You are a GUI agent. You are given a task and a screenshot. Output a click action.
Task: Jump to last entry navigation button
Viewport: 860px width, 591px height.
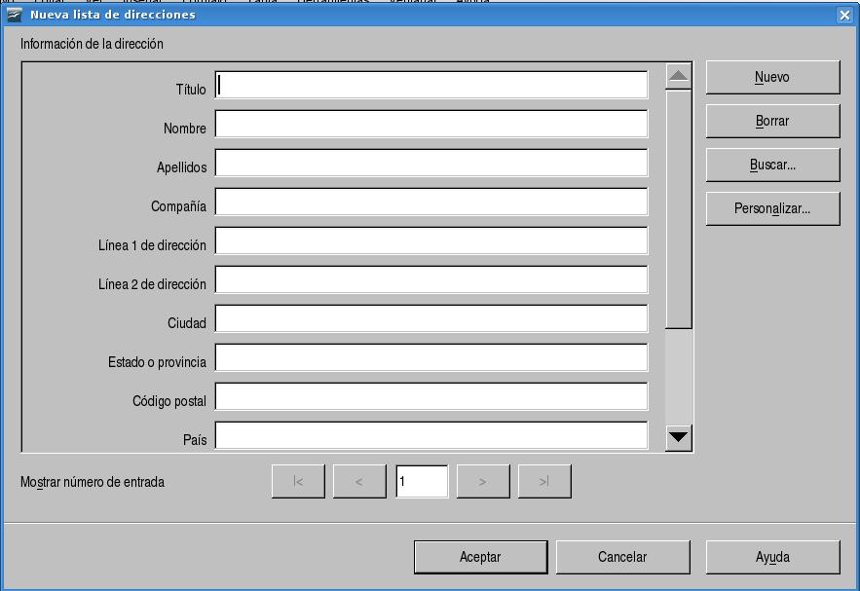(x=544, y=482)
